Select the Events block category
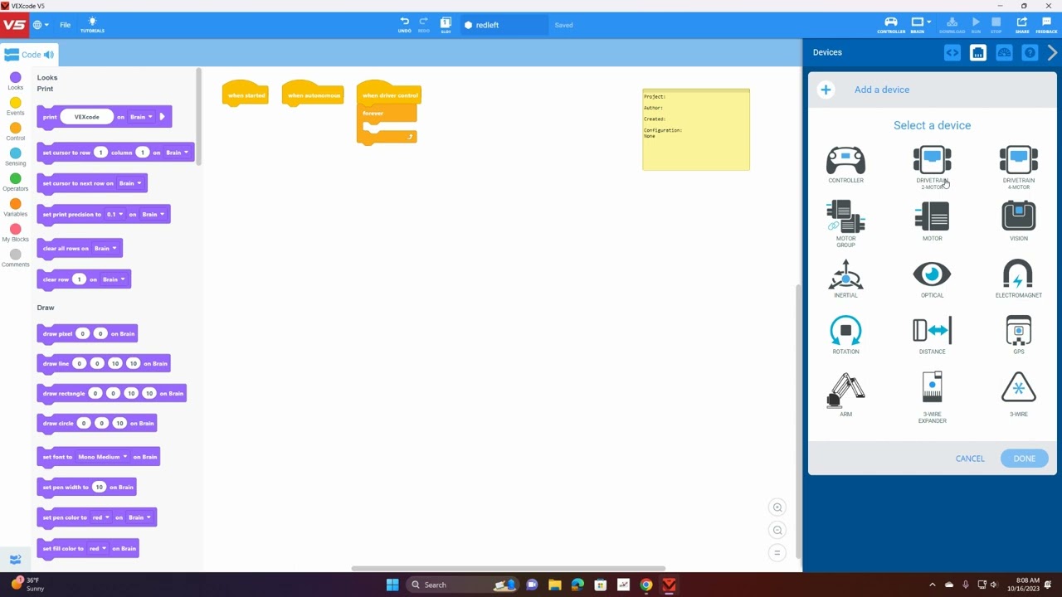 coord(15,107)
